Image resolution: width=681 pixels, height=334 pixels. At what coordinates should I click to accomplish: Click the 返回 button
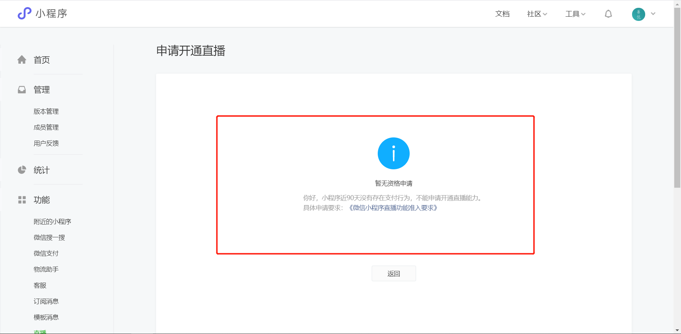(x=394, y=273)
